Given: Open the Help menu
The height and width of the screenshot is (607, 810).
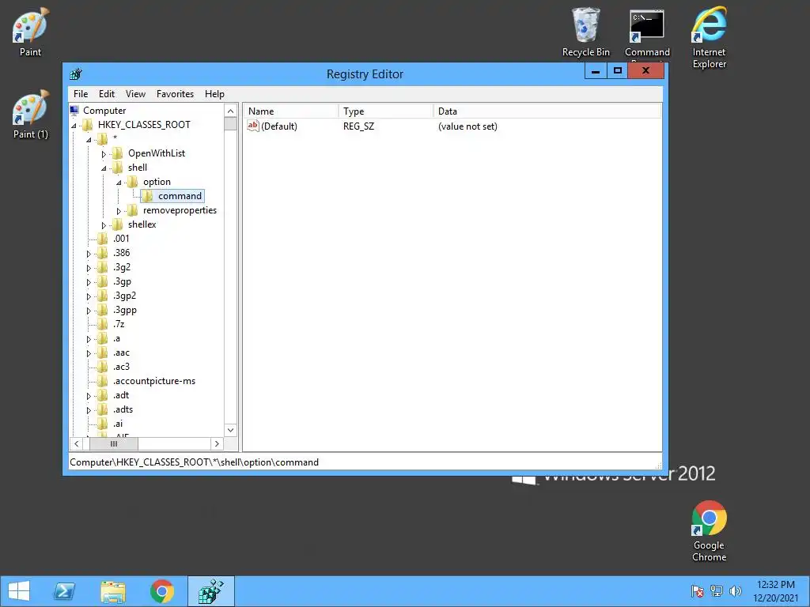Looking at the screenshot, I should tap(214, 94).
